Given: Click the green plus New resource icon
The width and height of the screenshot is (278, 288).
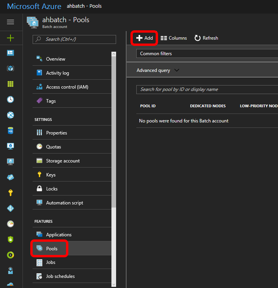Looking at the screenshot, I should pyautogui.click(x=10, y=38).
